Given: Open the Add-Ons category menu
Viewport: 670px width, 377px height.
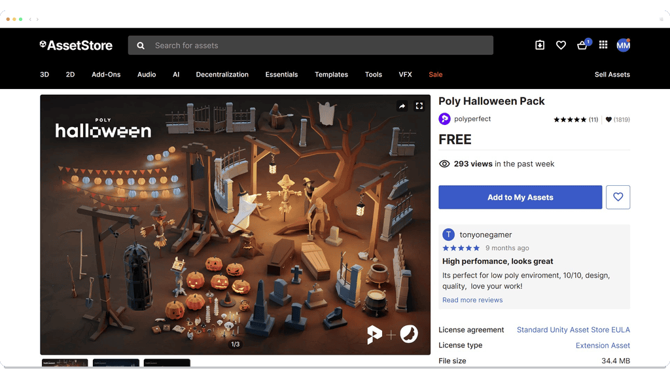Looking at the screenshot, I should point(106,75).
